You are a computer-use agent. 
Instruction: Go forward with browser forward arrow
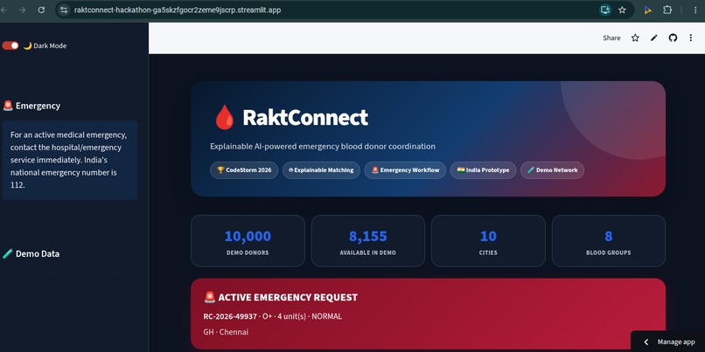click(x=23, y=10)
